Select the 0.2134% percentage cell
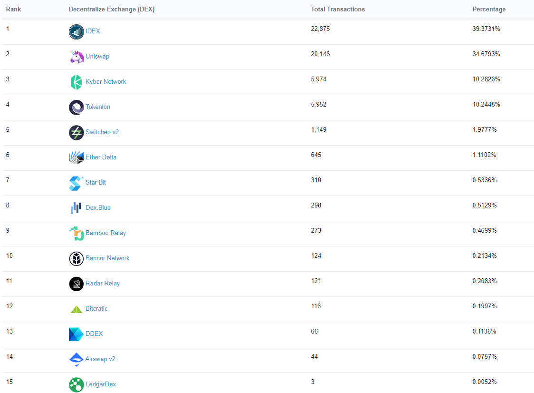 (484, 256)
